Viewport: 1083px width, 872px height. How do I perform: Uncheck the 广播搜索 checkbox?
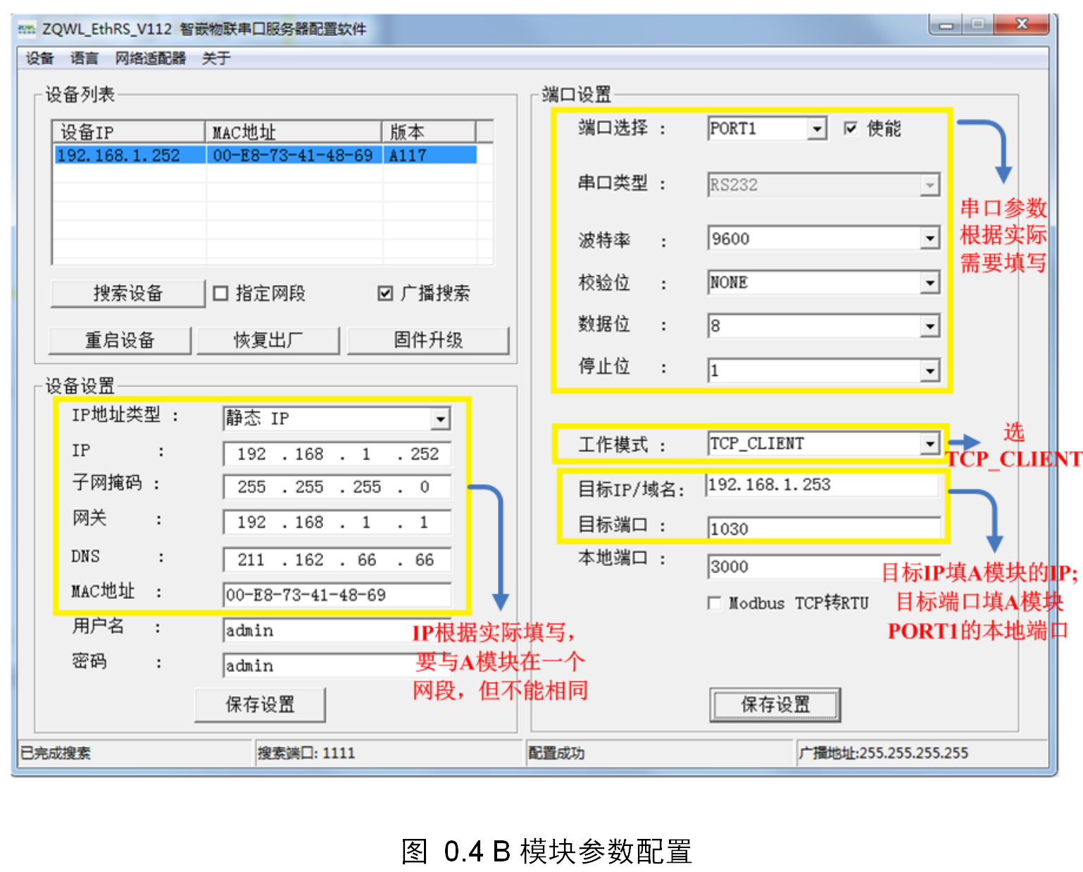point(385,293)
